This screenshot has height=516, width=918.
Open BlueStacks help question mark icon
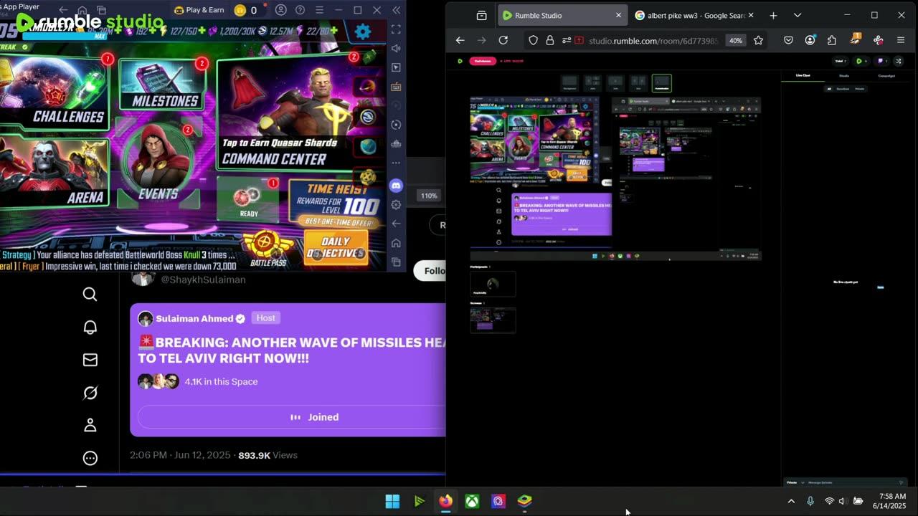pos(300,10)
